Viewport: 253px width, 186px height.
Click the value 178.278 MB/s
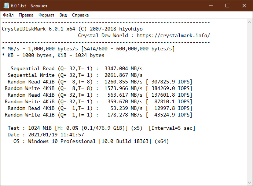pyautogui.click(x=125, y=115)
